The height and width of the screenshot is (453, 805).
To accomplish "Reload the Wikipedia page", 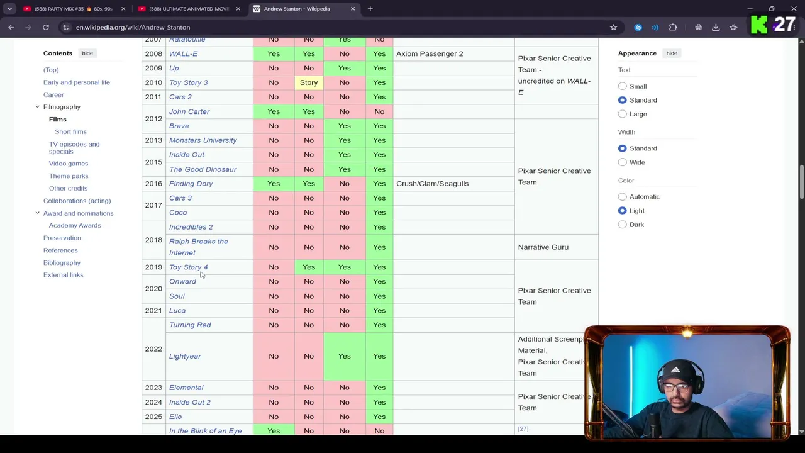I will tap(46, 27).
